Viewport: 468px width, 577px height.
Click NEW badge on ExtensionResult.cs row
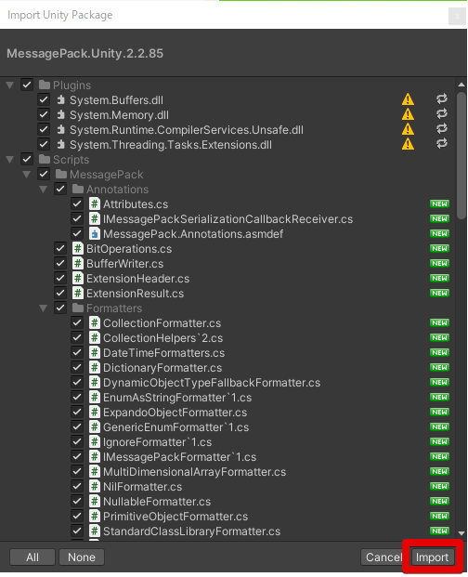pos(440,293)
